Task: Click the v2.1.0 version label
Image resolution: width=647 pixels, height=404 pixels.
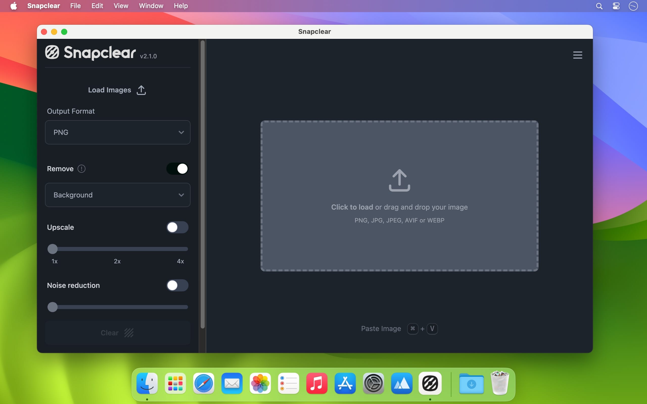Action: tap(148, 56)
